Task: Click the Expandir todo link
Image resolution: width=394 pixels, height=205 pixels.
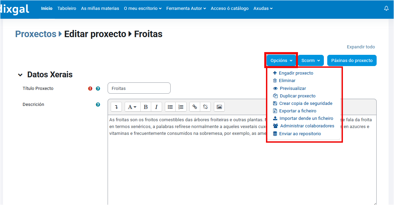Action: (361, 47)
